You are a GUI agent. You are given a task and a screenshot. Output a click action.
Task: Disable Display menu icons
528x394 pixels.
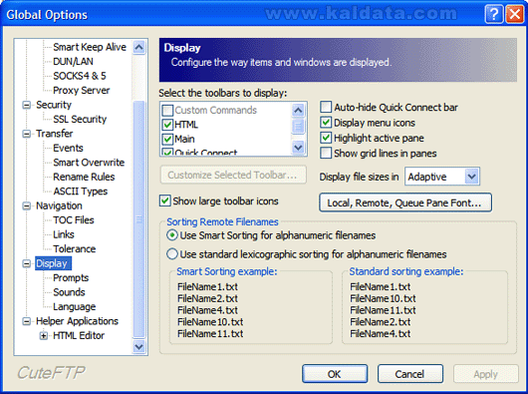tap(326, 123)
